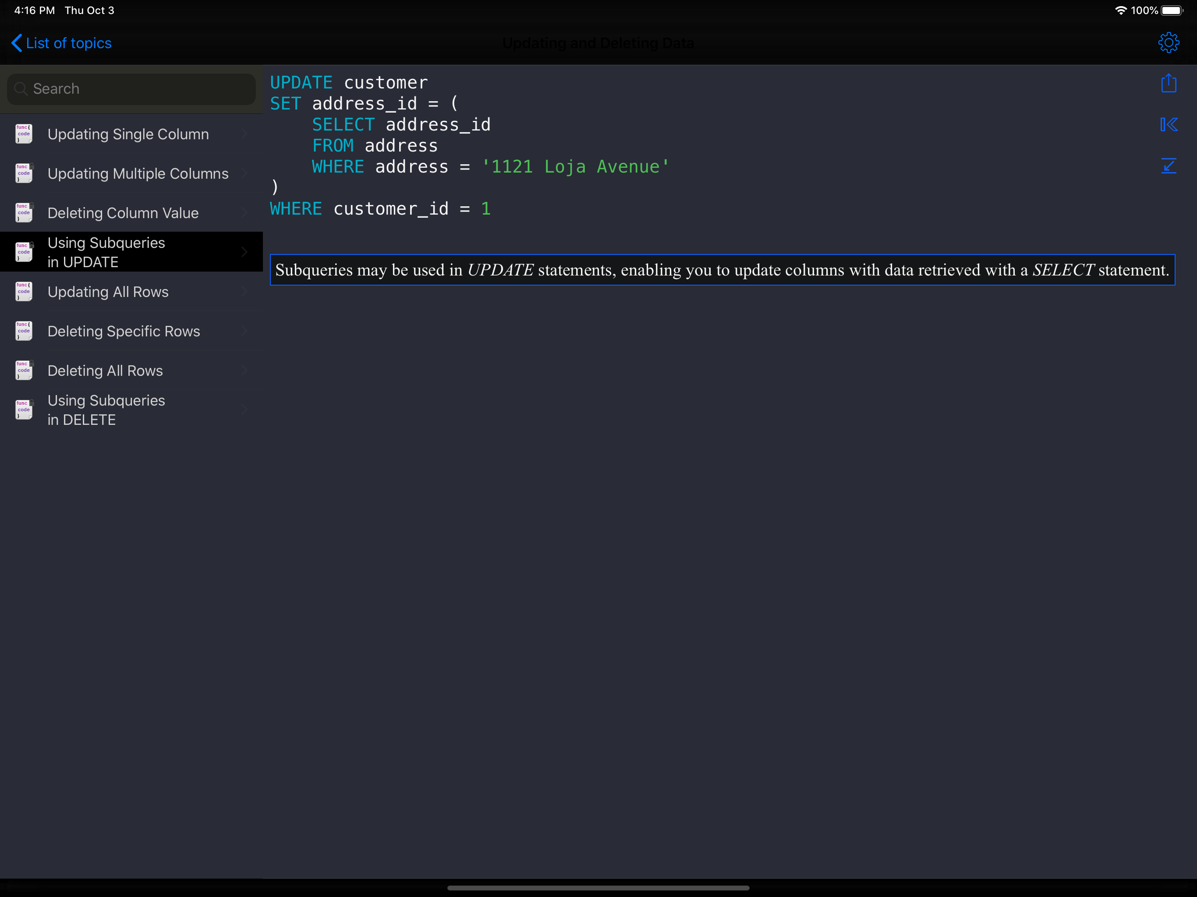Go back to List of topics
1197x897 pixels.
62,43
